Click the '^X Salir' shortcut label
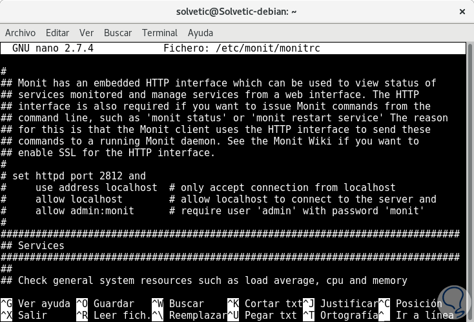Image resolution: width=474 pixels, height=322 pixels. pos(24,315)
